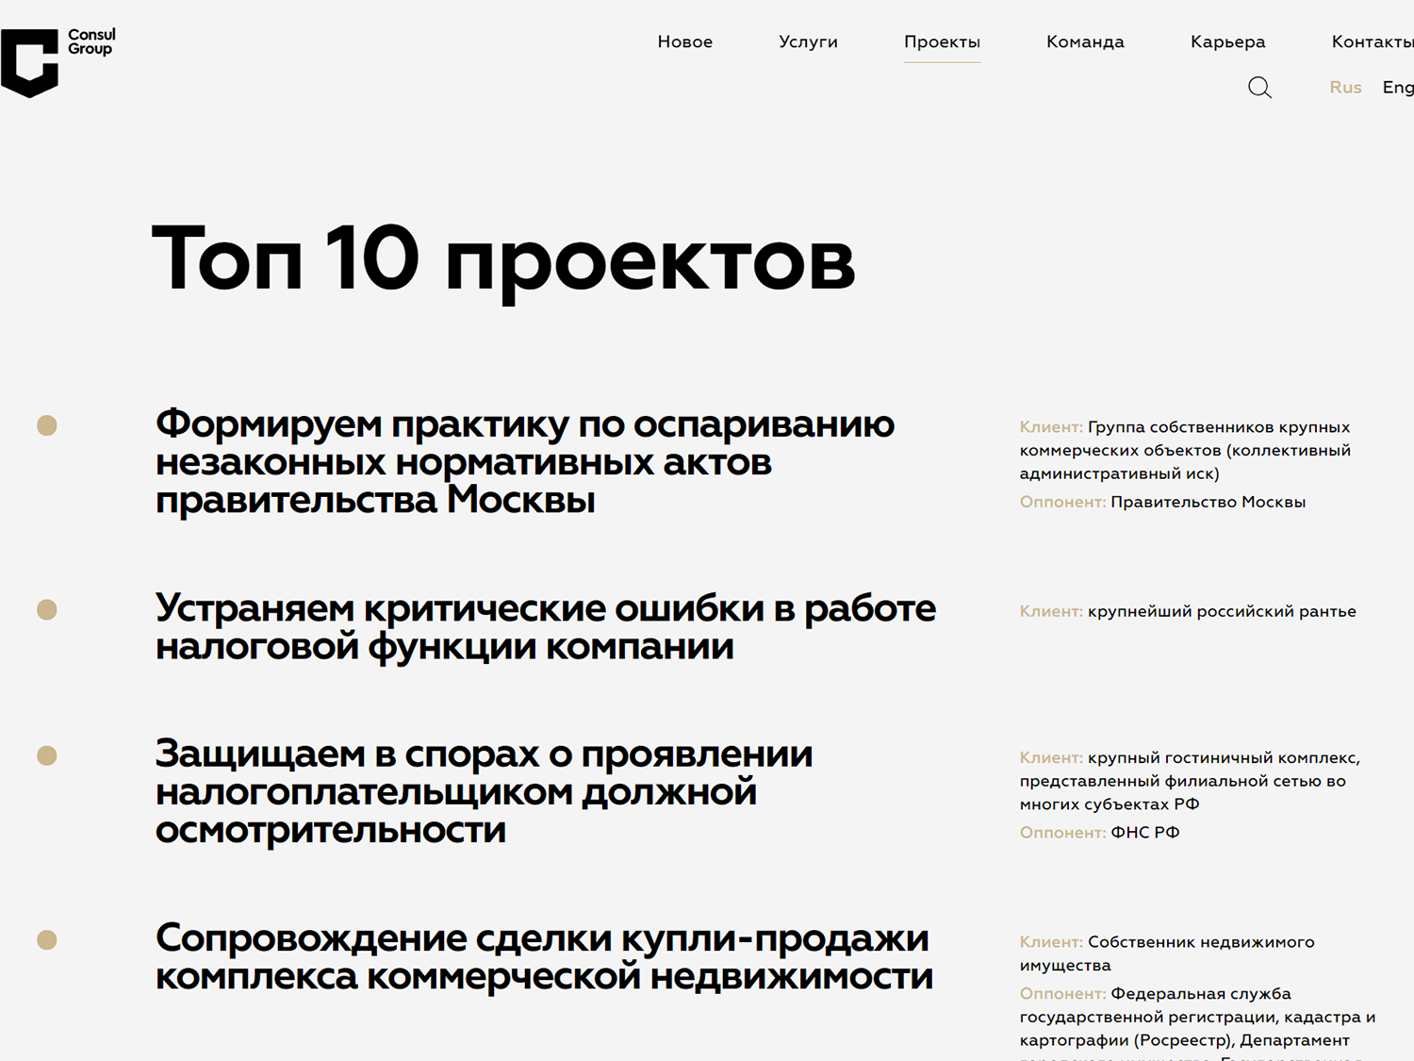Go to the Услуги section
Image resolution: width=1414 pixels, height=1061 pixels.
[808, 41]
